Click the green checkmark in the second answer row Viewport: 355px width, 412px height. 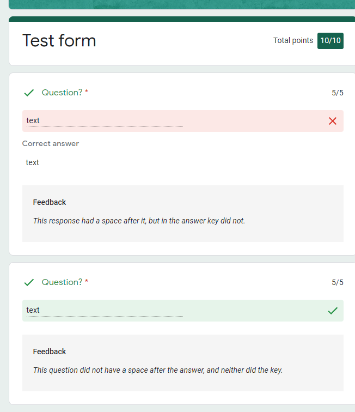click(333, 311)
